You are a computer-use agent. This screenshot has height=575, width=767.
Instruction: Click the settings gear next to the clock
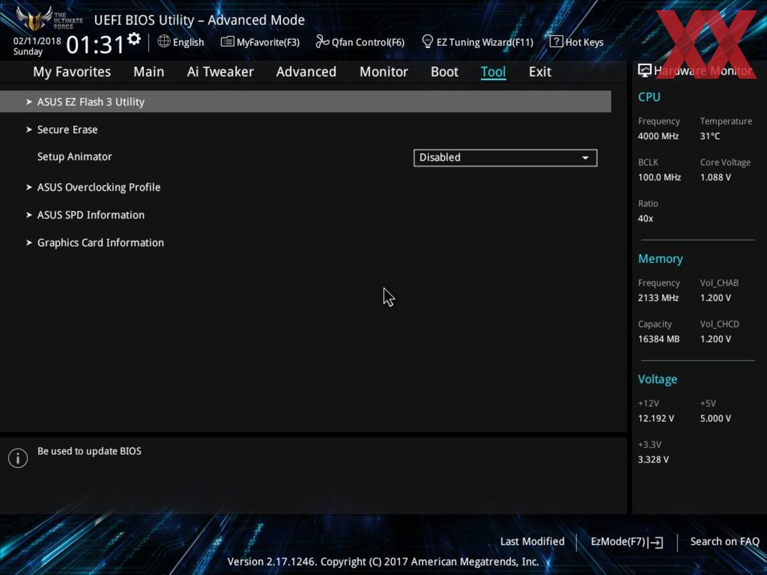click(134, 39)
